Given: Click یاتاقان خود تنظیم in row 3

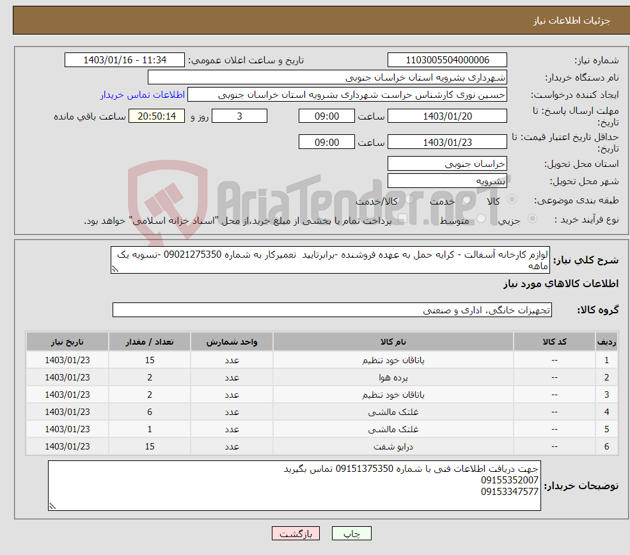Looking at the screenshot, I should tap(393, 395).
